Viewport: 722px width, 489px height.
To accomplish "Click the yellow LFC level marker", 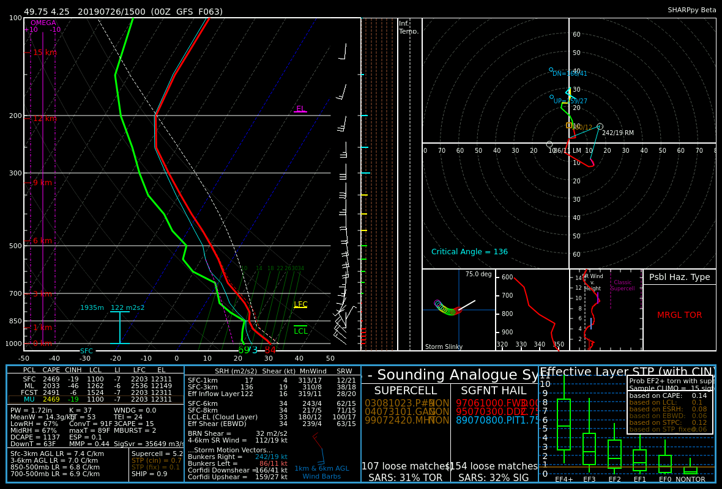I will (x=300, y=304).
